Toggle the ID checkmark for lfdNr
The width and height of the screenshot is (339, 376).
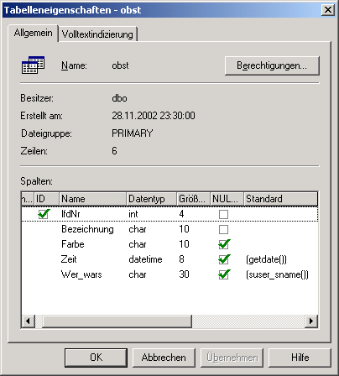[x=44, y=214]
